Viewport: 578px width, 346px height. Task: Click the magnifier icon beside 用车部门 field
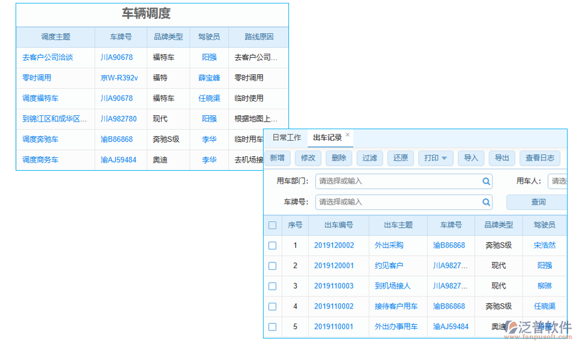coord(486,181)
